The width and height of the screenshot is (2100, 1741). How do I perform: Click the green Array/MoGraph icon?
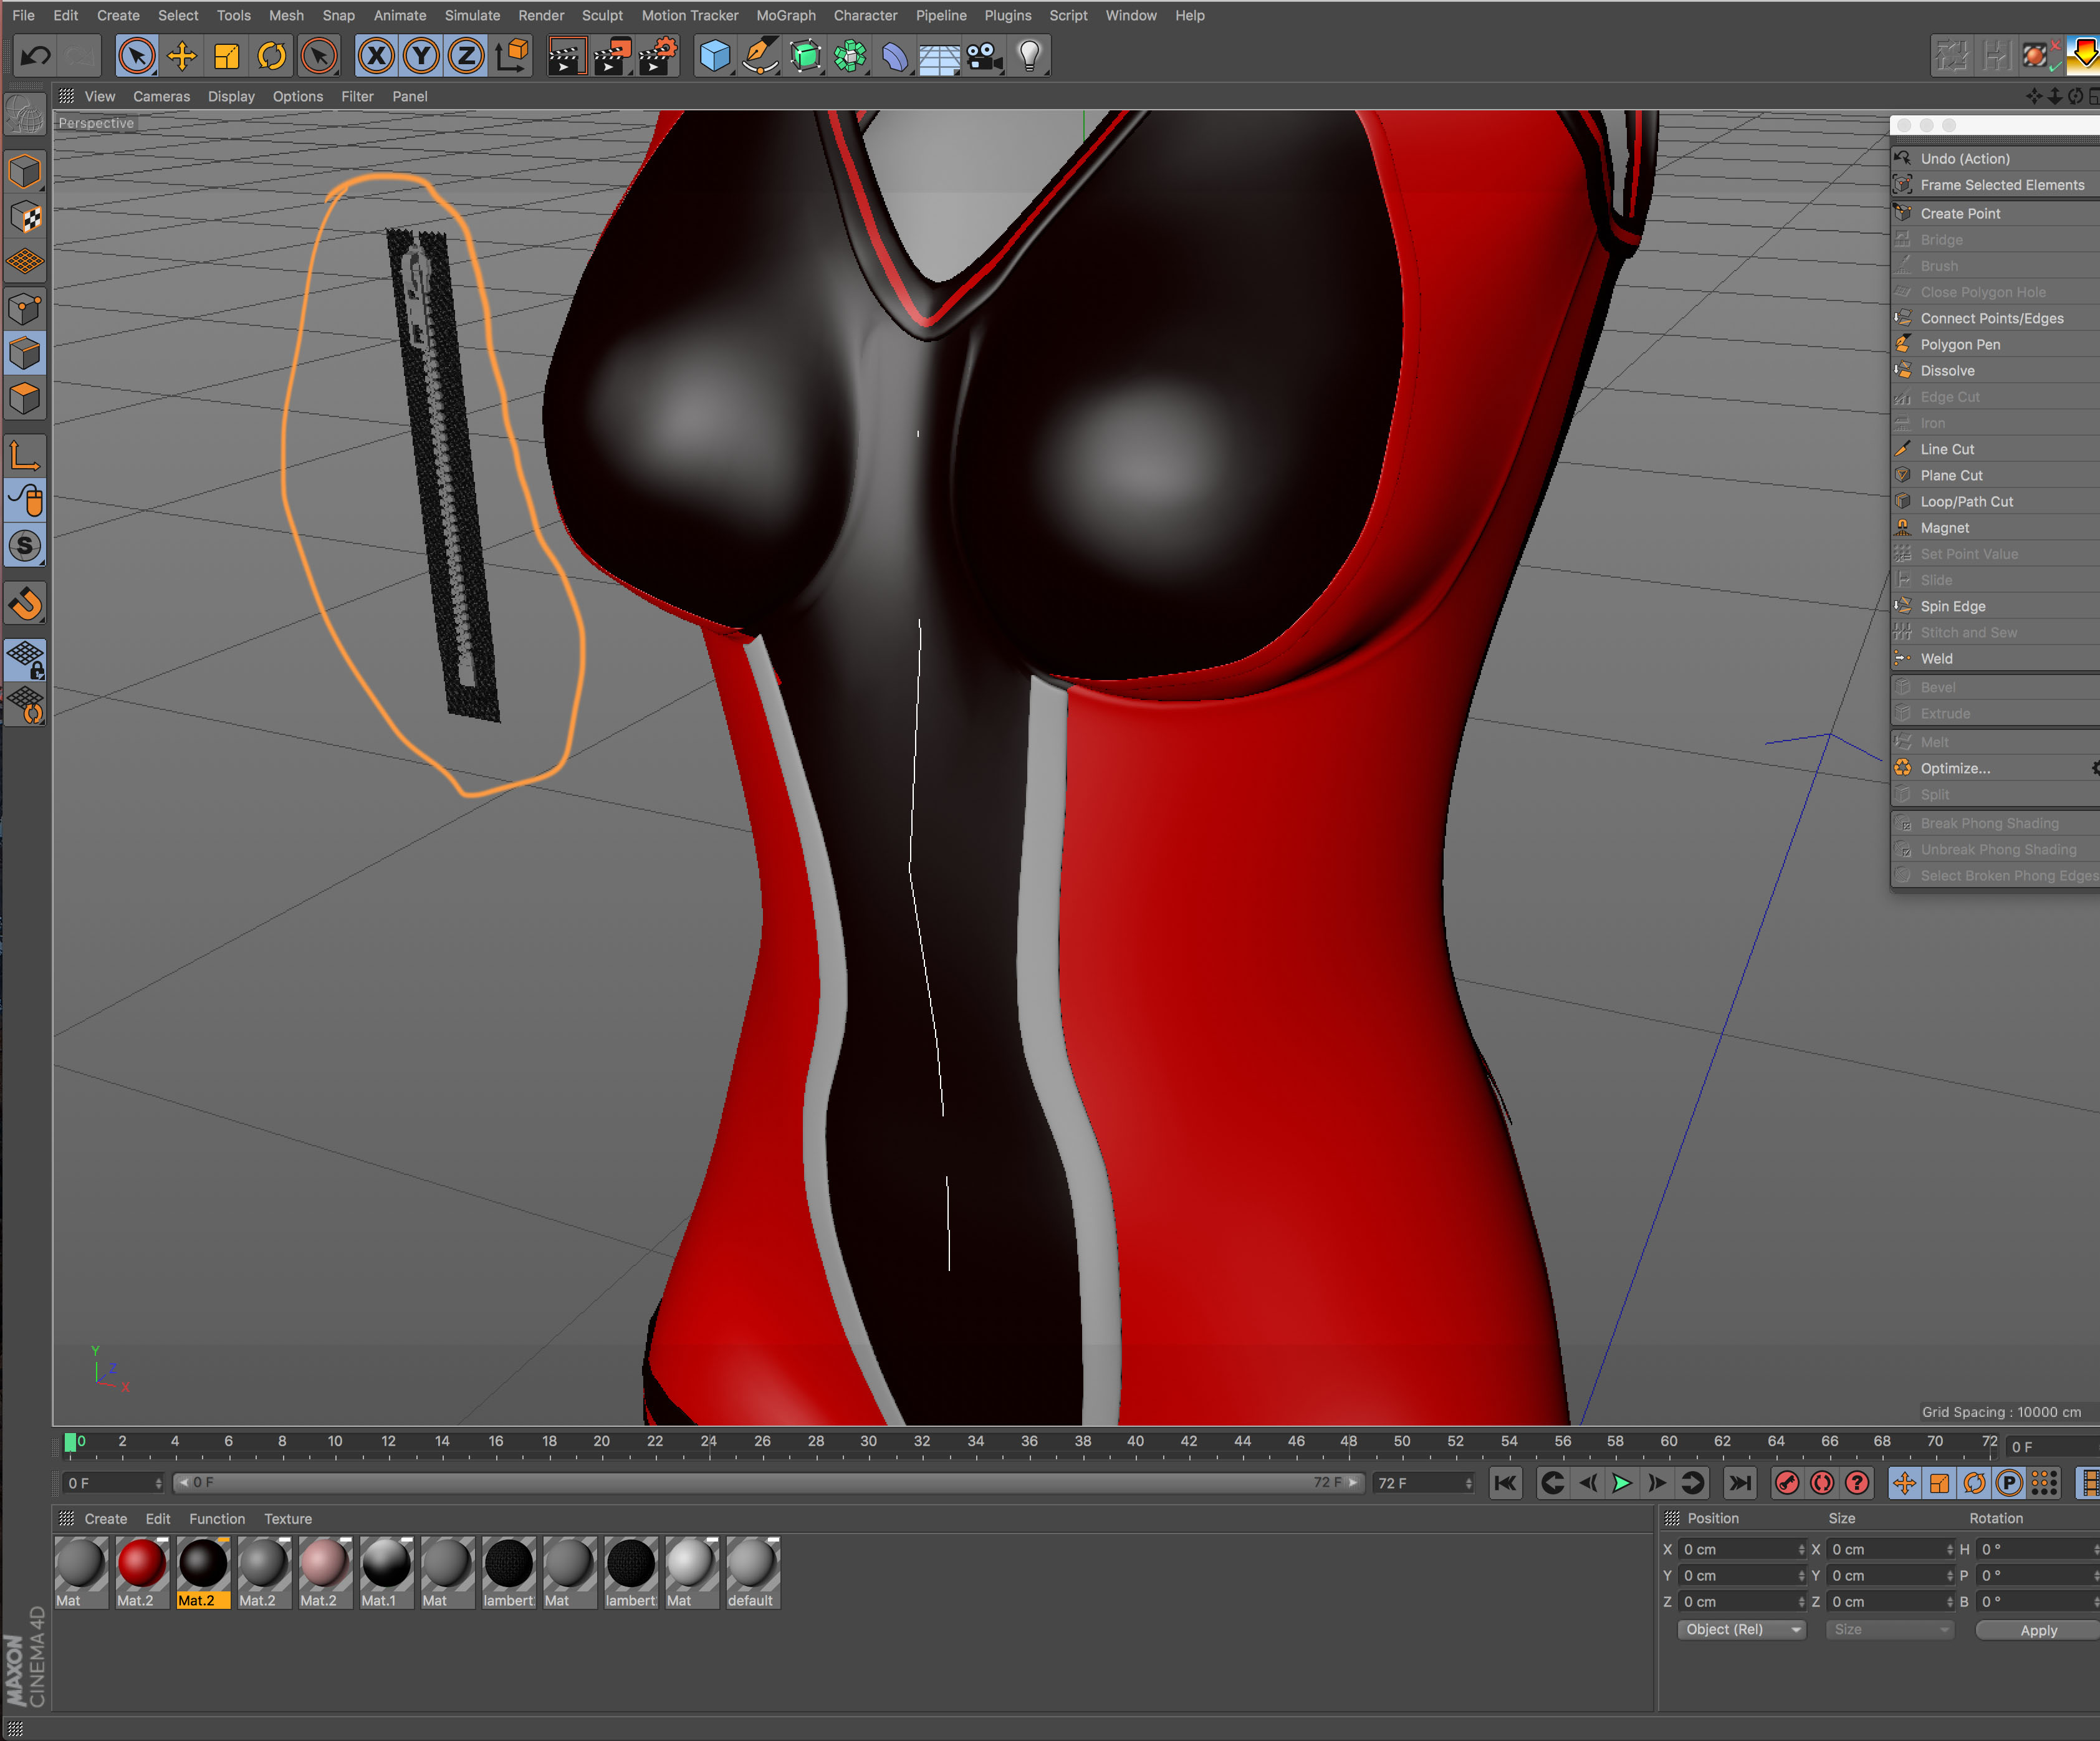click(x=850, y=56)
